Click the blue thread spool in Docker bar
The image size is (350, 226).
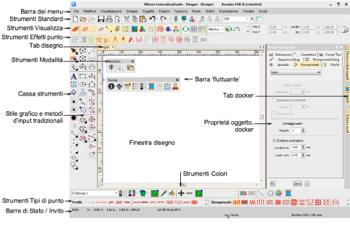click(151, 86)
